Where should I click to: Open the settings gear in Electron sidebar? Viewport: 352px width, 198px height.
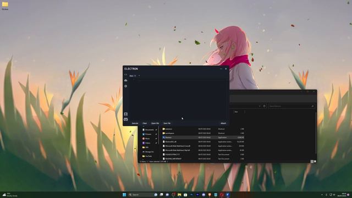[x=126, y=86]
